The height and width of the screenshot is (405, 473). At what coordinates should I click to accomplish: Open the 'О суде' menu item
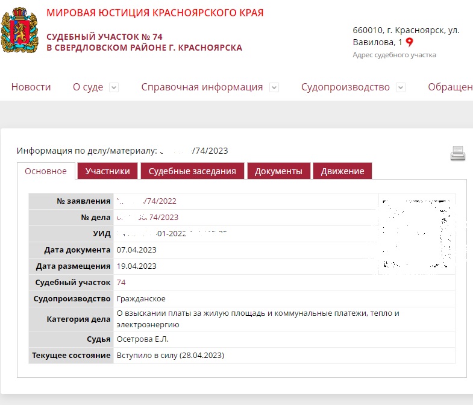88,87
